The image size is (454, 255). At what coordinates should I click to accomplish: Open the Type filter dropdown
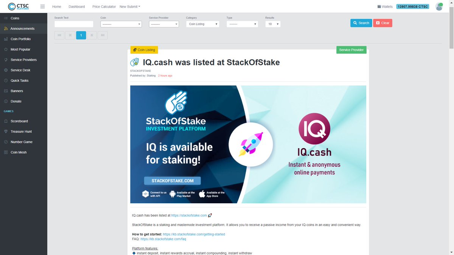pos(242,24)
